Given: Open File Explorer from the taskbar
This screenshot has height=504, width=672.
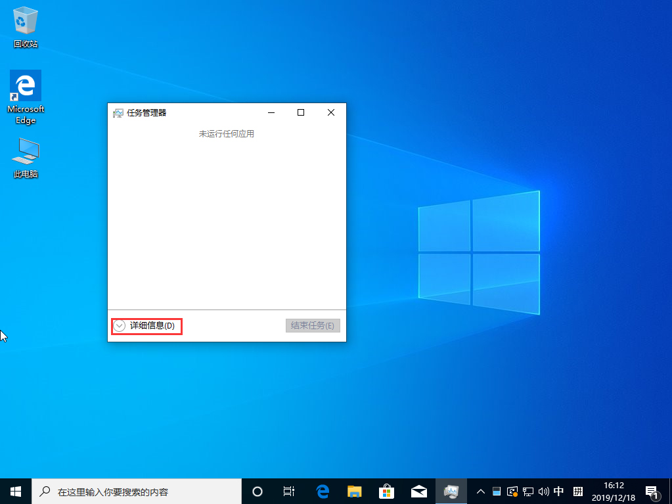Looking at the screenshot, I should [x=354, y=491].
